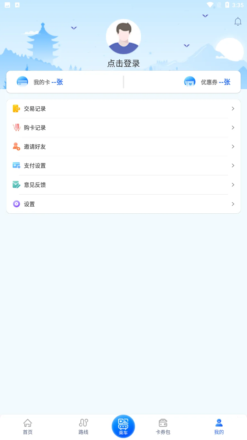This screenshot has height=440, width=247.
Task: Switch to the 首页 home tab
Action: 28,426
